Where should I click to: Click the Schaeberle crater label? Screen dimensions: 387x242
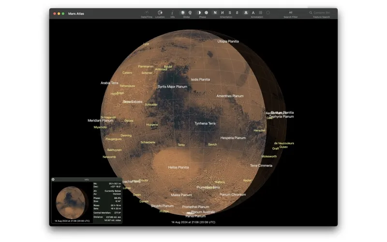[x=148, y=142]
